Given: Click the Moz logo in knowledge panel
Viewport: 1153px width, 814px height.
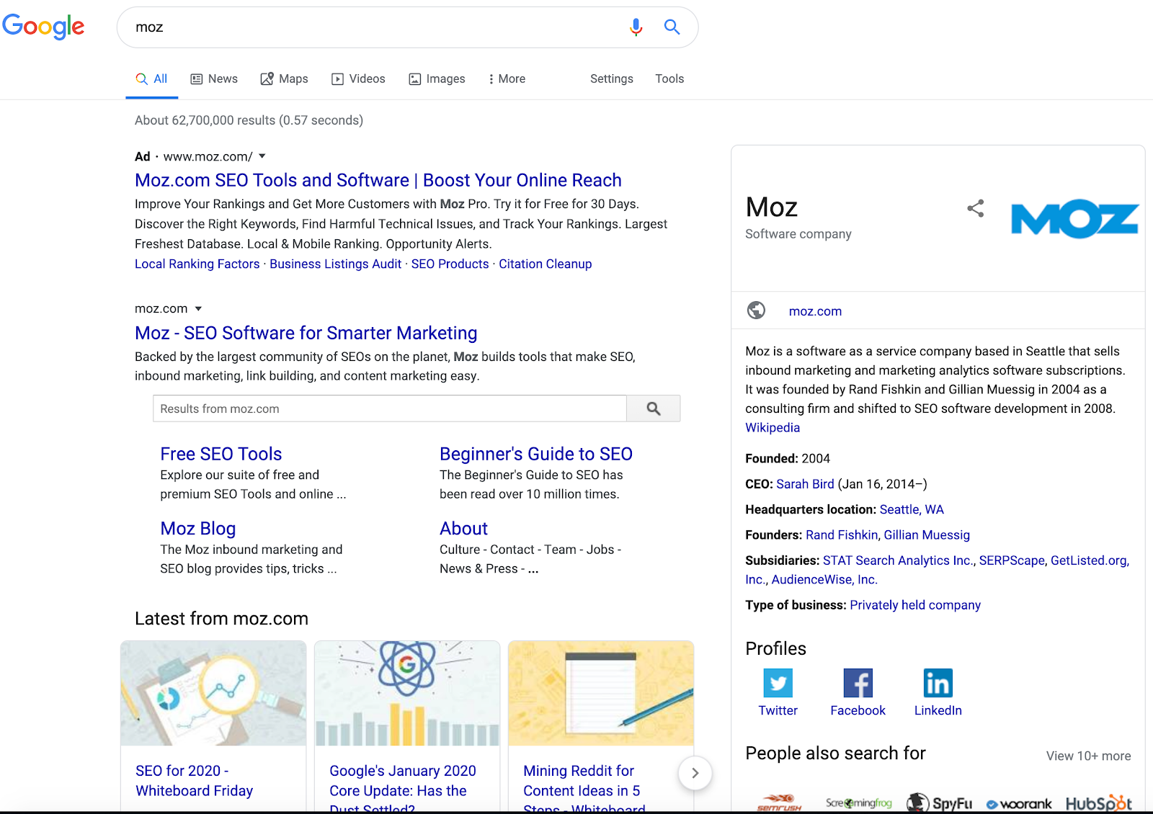Looking at the screenshot, I should click(1074, 220).
